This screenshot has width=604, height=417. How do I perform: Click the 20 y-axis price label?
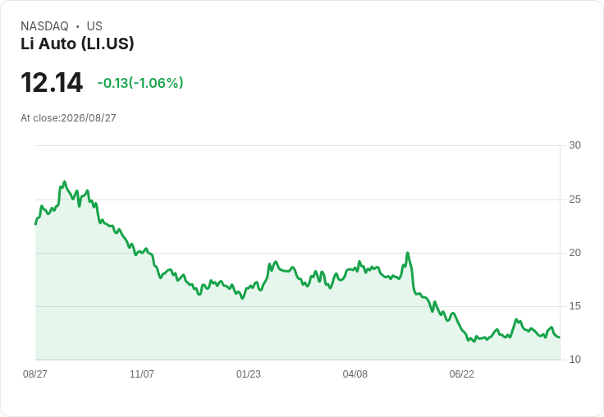tap(575, 253)
